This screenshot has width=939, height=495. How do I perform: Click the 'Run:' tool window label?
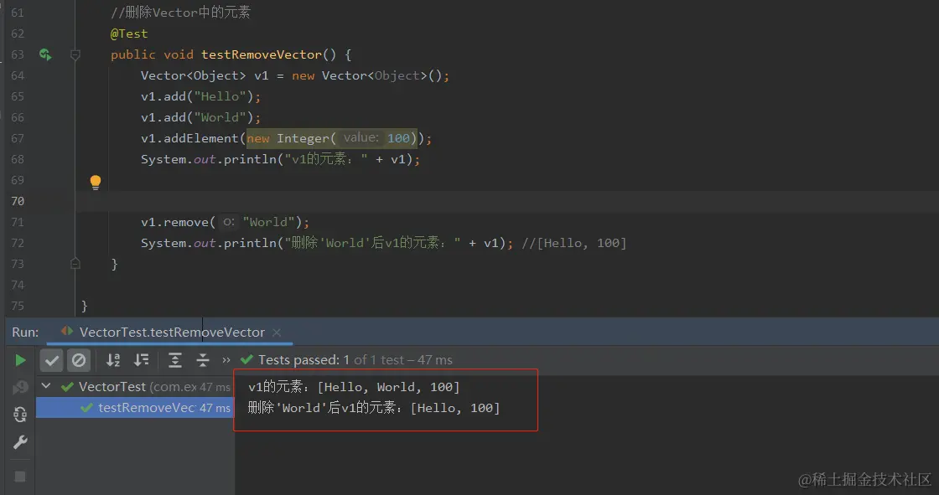(25, 333)
